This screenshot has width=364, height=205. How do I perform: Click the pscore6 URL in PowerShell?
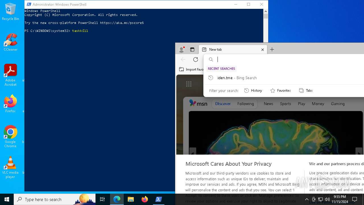coord(122,23)
